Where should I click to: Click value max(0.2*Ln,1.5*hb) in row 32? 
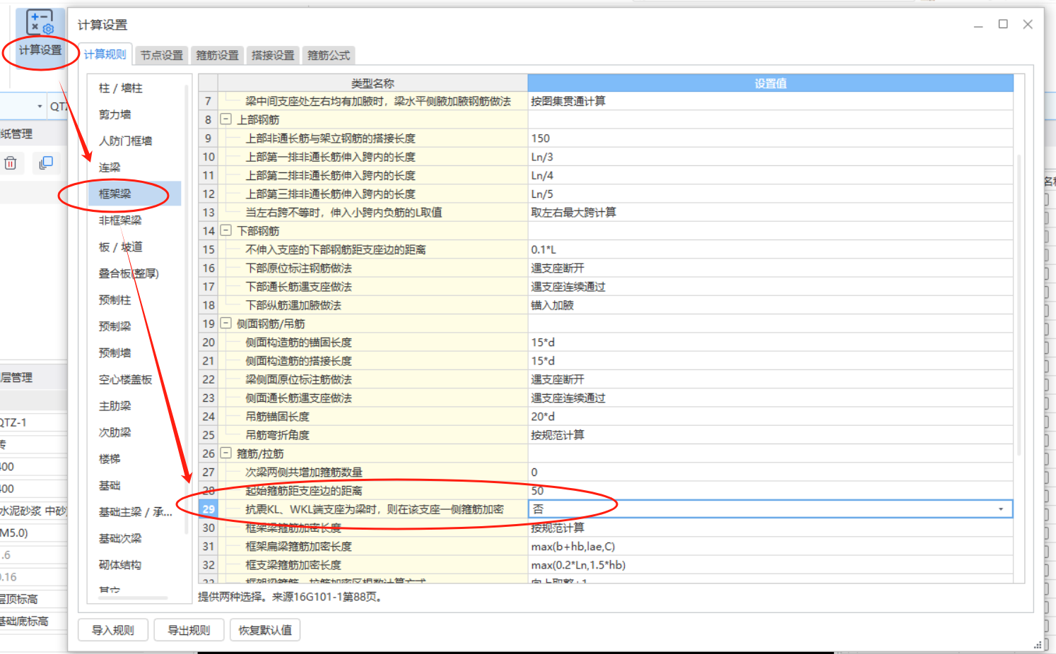pyautogui.click(x=770, y=564)
